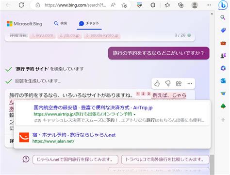Open the sidebar Outlook icon
The height and width of the screenshot is (175, 230).
click(223, 80)
